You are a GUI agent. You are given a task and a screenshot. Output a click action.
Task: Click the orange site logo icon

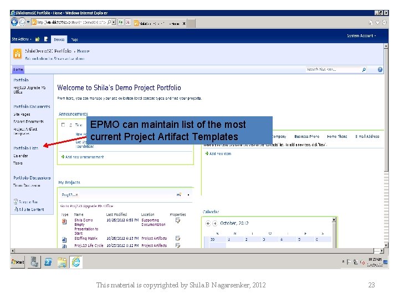(17, 54)
